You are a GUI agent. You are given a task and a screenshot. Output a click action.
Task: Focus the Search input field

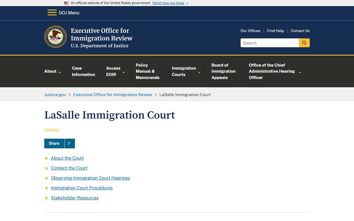[270, 43]
